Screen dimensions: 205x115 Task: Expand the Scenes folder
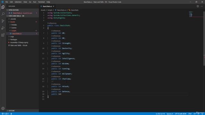point(10,28)
